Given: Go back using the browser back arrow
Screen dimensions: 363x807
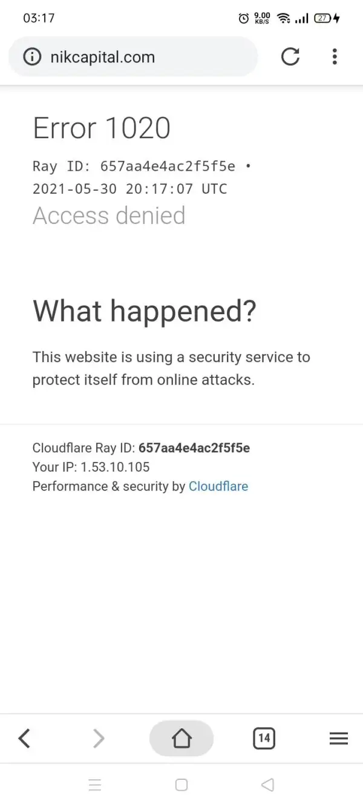Looking at the screenshot, I should pos(24,738).
